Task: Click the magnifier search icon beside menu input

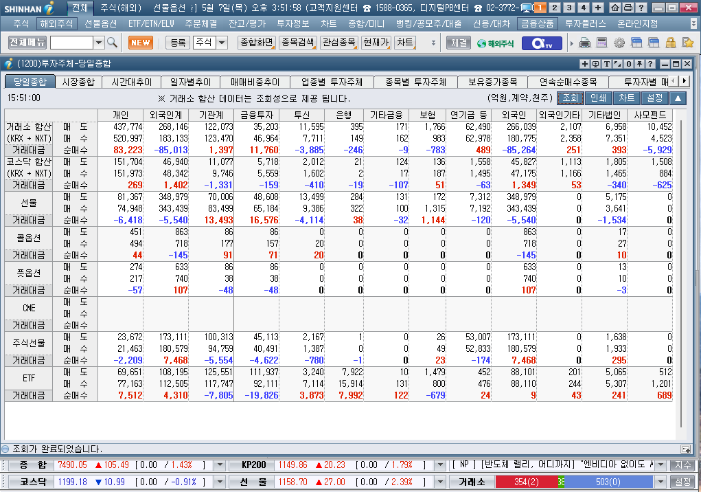Action: click(x=112, y=43)
